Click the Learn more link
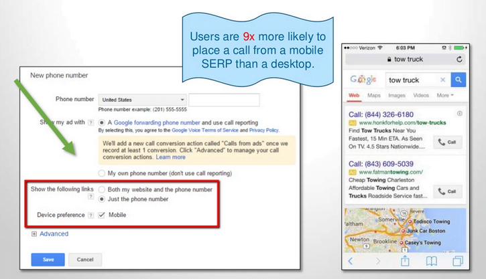This screenshot has height=279, width=486. [170, 157]
